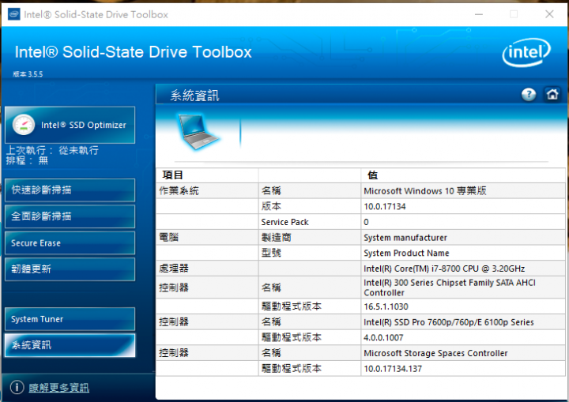Select 300 Series Chipset SATA AHCI Controller value
This screenshot has width=569, height=402.
450,287
